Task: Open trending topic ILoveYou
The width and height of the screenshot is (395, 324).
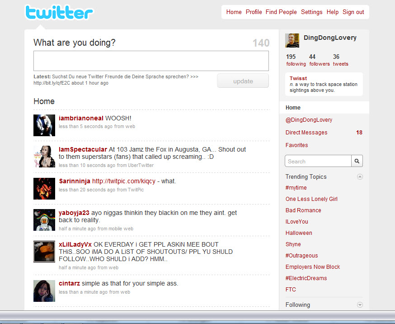Action: point(297,222)
